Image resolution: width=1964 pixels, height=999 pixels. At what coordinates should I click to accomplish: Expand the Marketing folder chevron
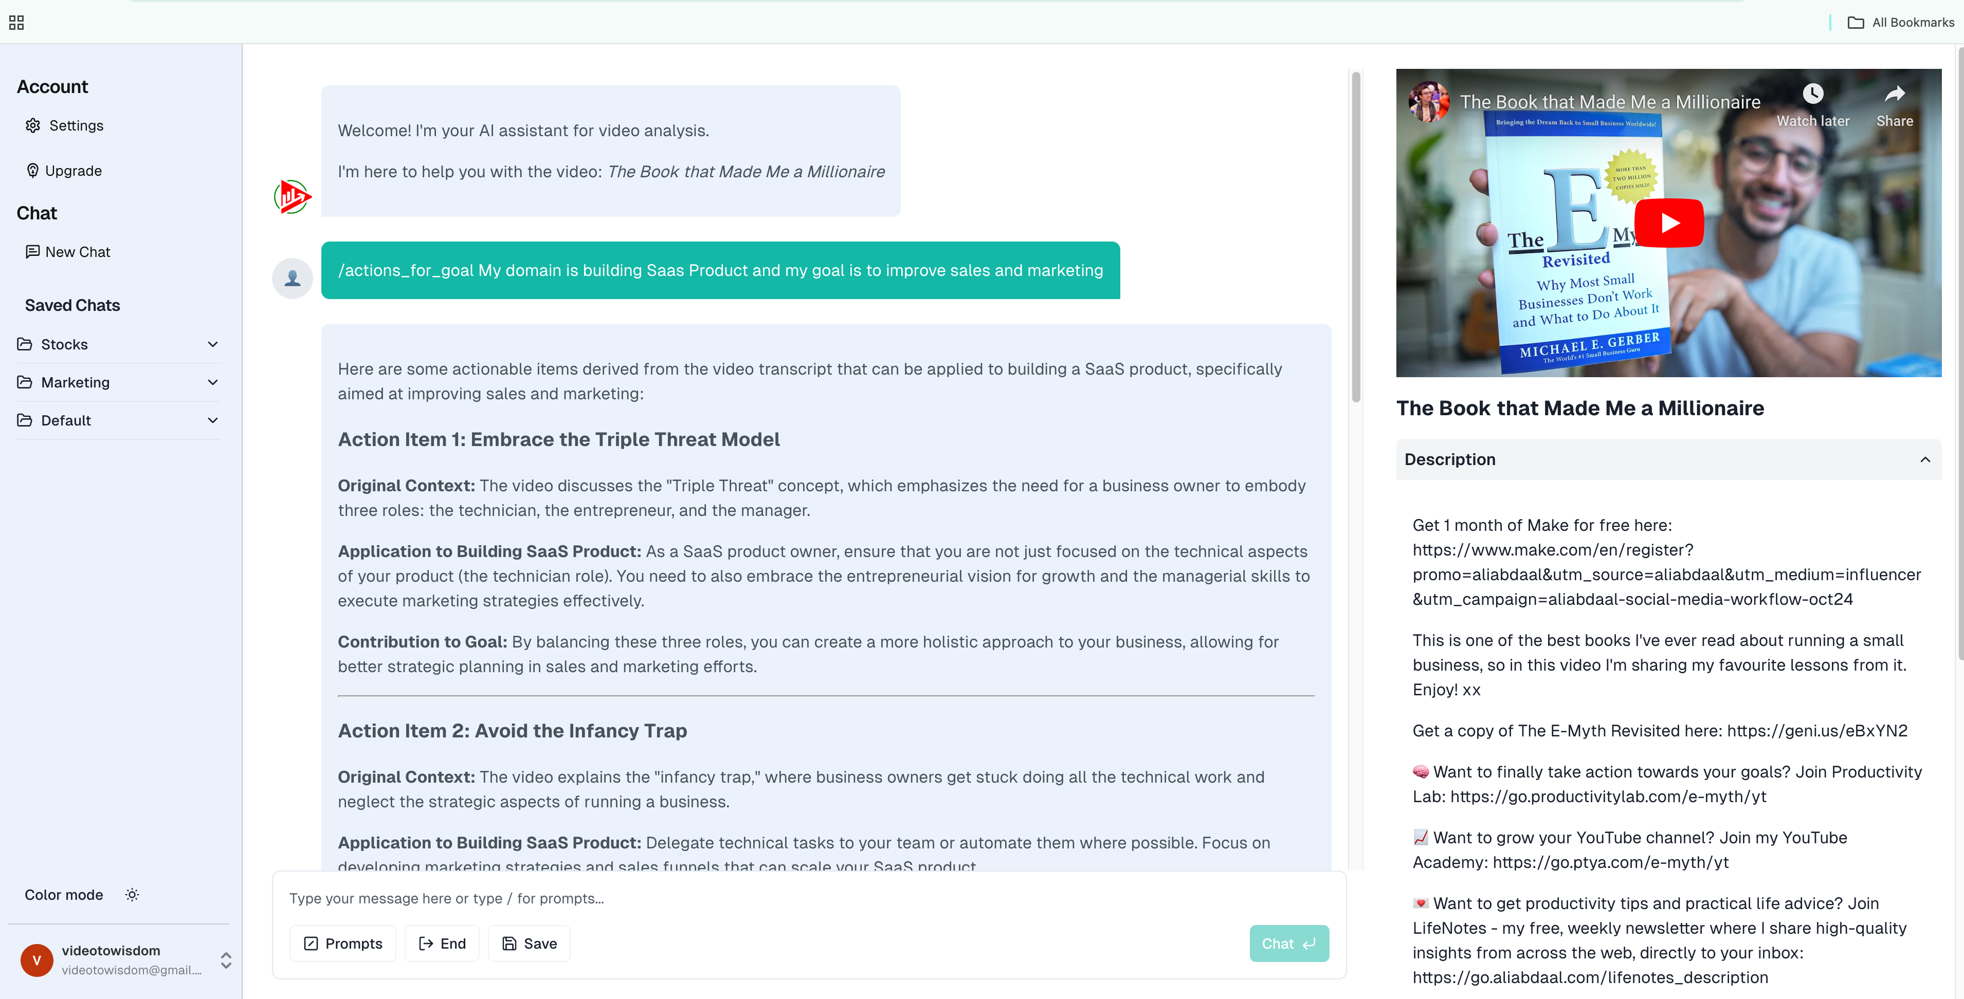[x=213, y=382]
